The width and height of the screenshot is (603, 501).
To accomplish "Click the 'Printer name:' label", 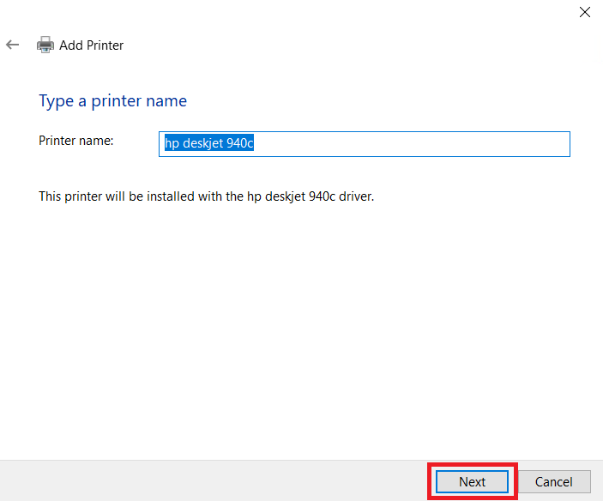I will click(x=76, y=141).
